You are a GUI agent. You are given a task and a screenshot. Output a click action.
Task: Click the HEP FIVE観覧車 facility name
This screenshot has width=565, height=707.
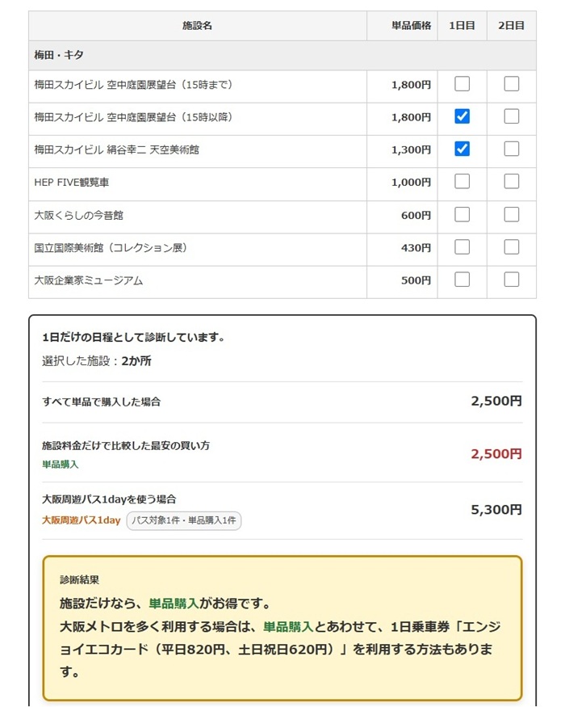click(72, 182)
